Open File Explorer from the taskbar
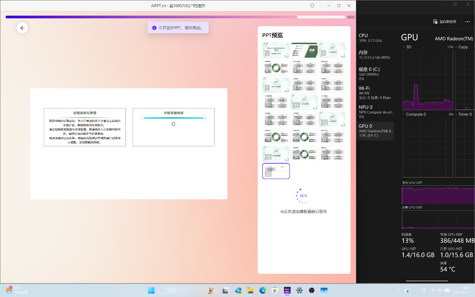Viewport: 475px width, 297px height. pyautogui.click(x=250, y=290)
